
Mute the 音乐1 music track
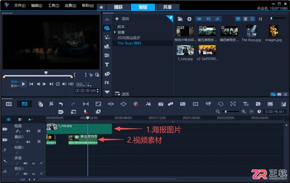click(x=25, y=174)
